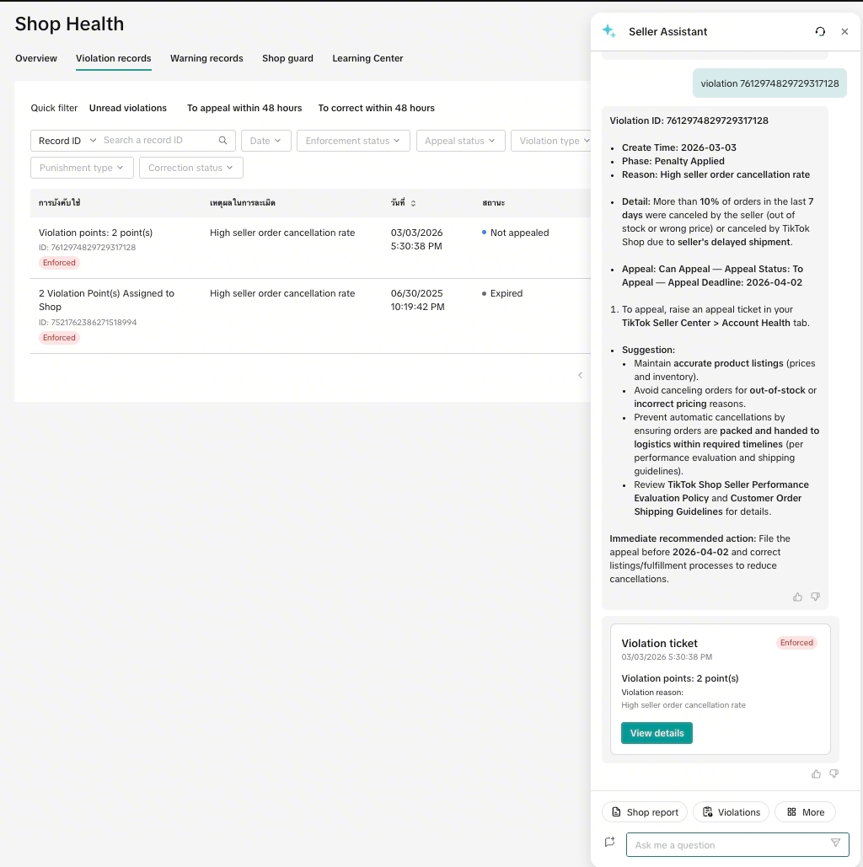The width and height of the screenshot is (863, 867).
Task: Expand the Correction status filter
Action: 190,169
